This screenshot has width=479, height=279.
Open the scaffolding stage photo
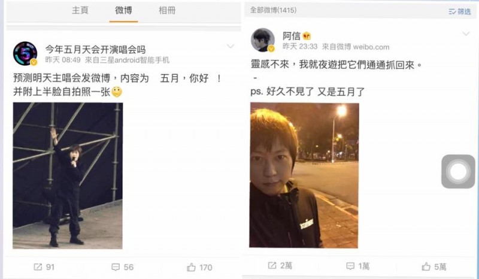coord(68,175)
